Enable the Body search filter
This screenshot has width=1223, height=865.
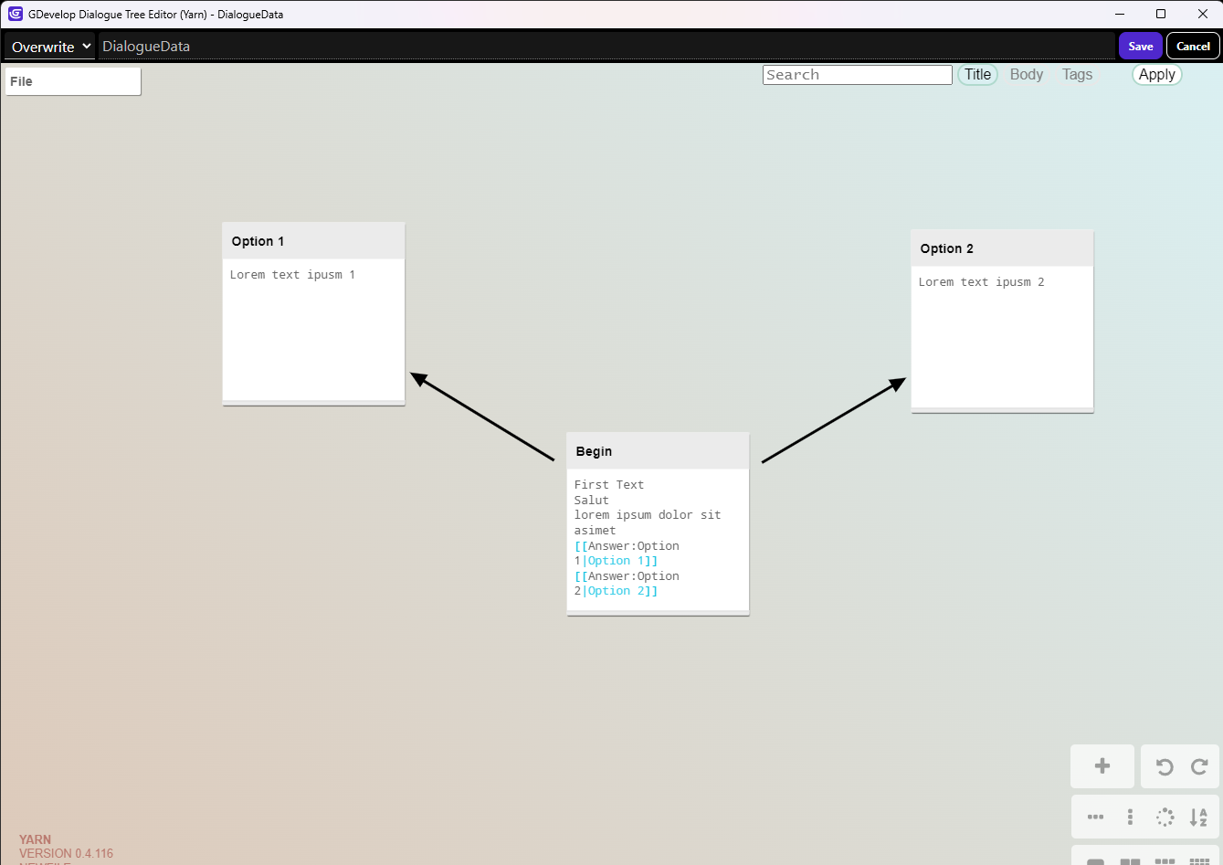pos(1027,74)
